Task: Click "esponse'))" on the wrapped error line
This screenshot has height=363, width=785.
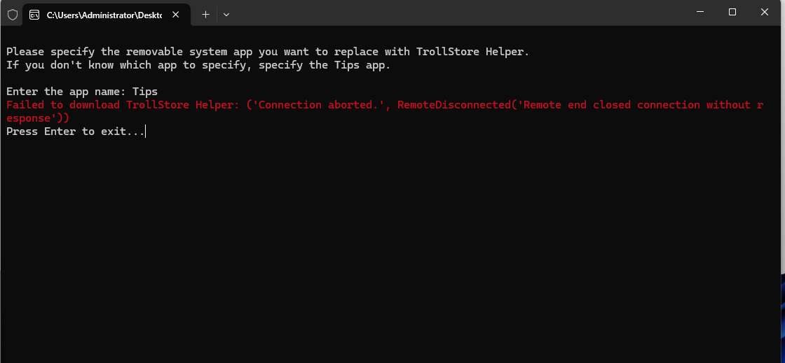Action: tap(38, 118)
